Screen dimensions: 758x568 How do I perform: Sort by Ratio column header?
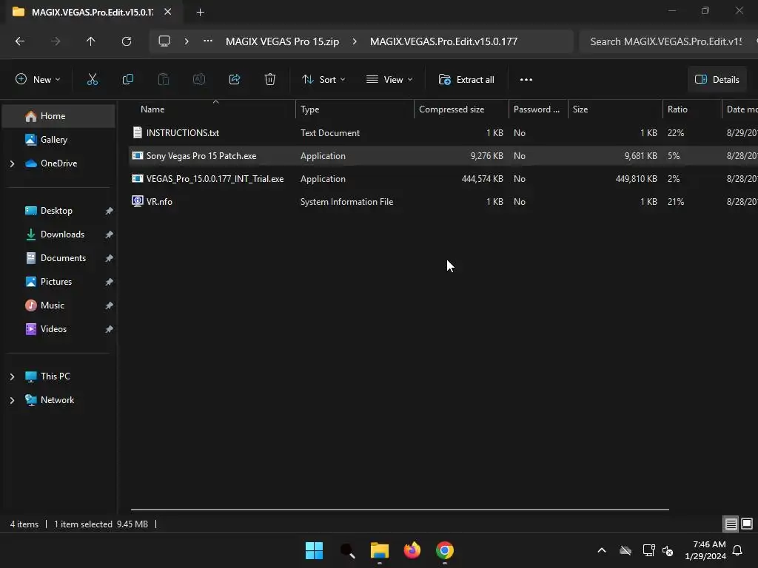pyautogui.click(x=692, y=109)
